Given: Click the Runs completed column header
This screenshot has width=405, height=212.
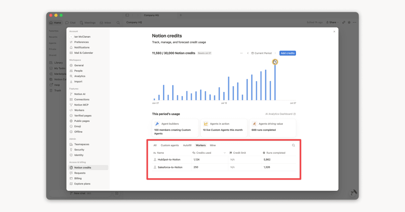Looking at the screenshot, I should click(274, 153).
